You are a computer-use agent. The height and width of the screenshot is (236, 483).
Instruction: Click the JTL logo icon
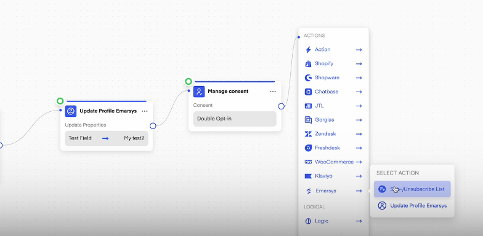point(308,106)
